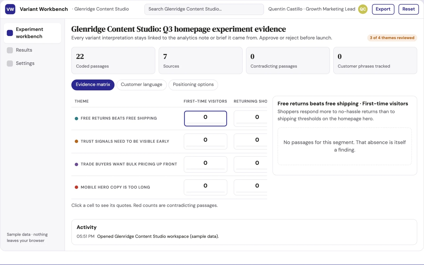Viewport: 424px width, 265px height.
Task: Select Mobile hero copy returning shoppers cell
Action: click(x=251, y=187)
